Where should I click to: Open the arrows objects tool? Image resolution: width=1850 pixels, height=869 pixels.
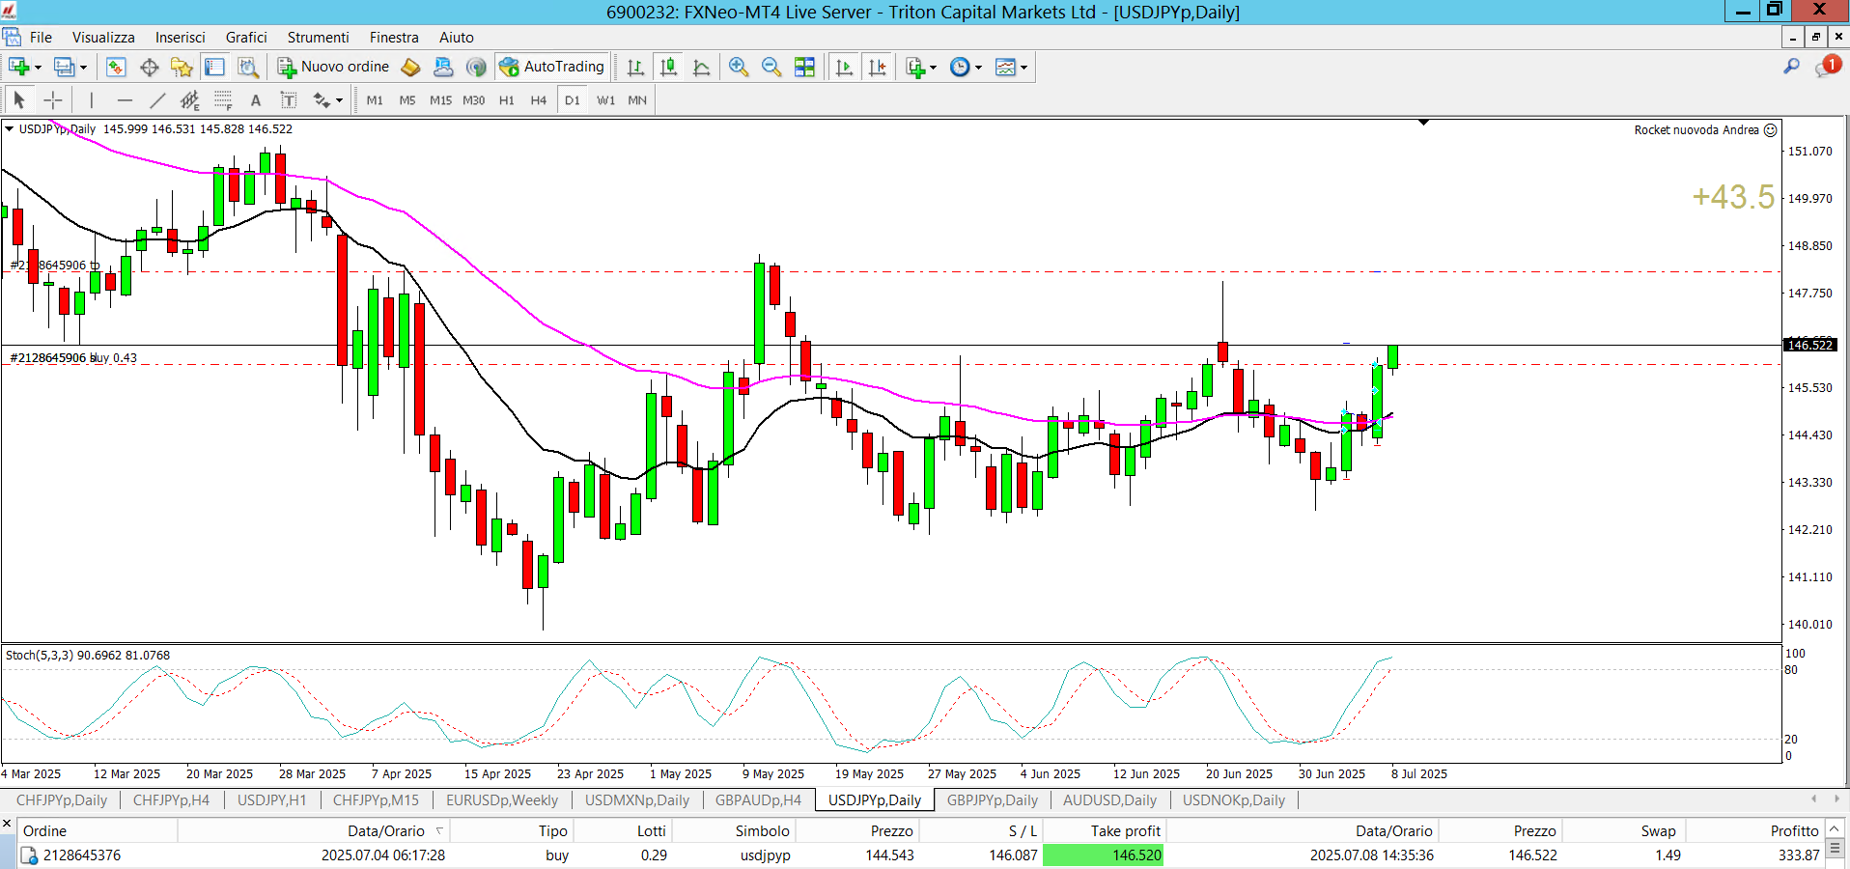click(322, 99)
